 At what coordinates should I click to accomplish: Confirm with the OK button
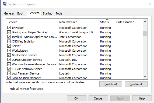click(x=76, y=98)
